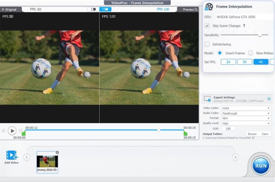Click the FPS: 30 header label

(x=35, y=9)
